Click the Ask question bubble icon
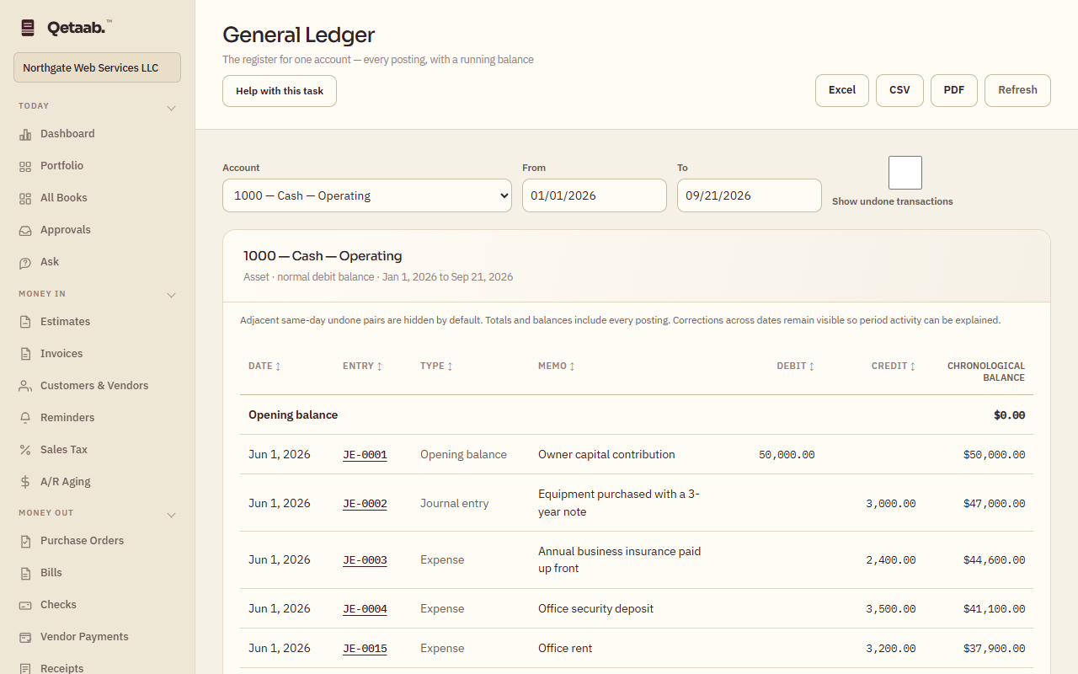Screen dimensions: 1078x674 pyautogui.click(x=25, y=262)
